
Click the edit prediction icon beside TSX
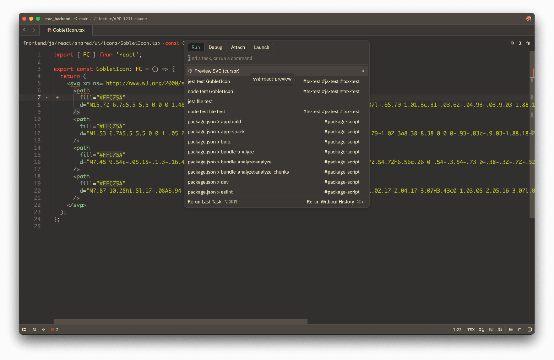[481, 329]
